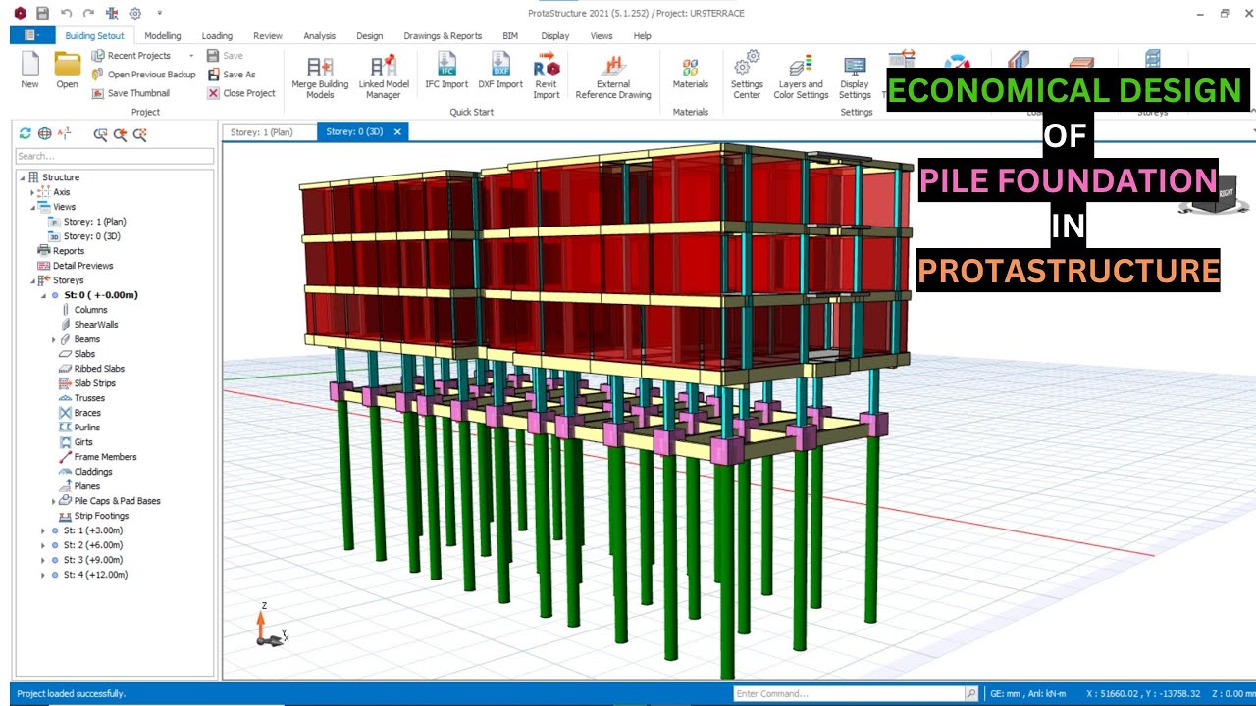The width and height of the screenshot is (1256, 706).
Task: Select Columns under St: 0
Action: pos(90,310)
